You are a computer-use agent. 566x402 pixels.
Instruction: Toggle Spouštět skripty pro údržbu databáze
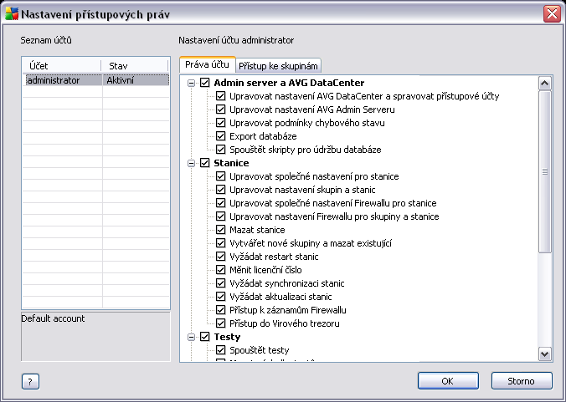(220, 150)
